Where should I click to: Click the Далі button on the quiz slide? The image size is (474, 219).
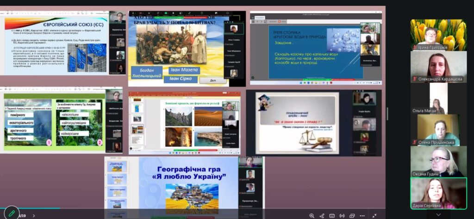[213, 80]
